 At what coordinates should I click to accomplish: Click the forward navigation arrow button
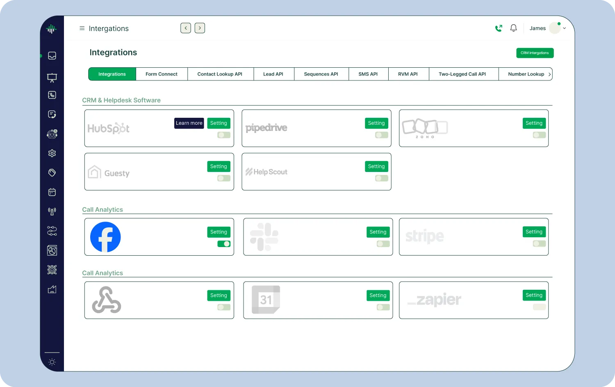[x=200, y=28]
